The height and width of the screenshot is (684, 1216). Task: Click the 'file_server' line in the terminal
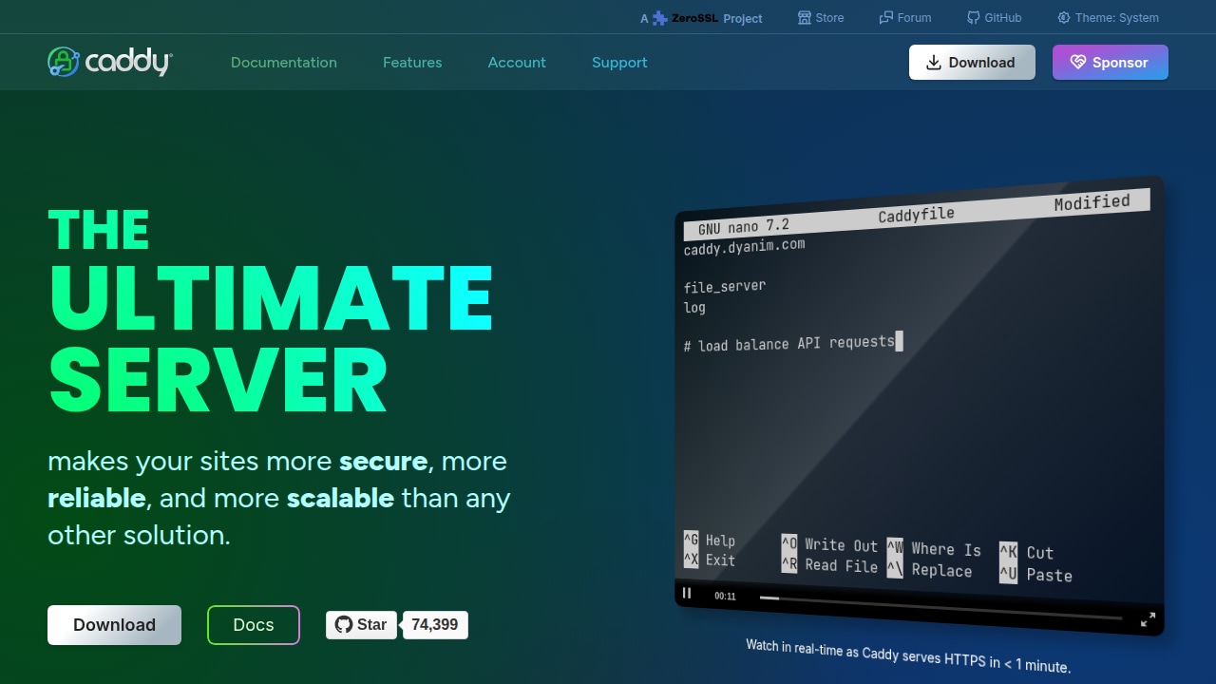click(725, 286)
